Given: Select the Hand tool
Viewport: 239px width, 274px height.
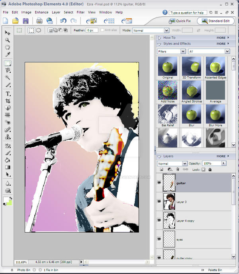Looking at the screenshot, I should 8,47.
